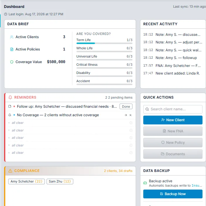Image resolution: width=206 pixels, height=206 pixels.
Task: Click the Coverage Value '$500,000' amount
Action: 56,62
